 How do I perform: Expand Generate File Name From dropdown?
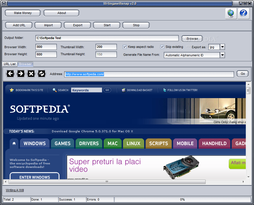[x=223, y=55]
